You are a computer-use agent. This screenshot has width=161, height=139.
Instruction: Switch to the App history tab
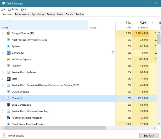(38, 14)
